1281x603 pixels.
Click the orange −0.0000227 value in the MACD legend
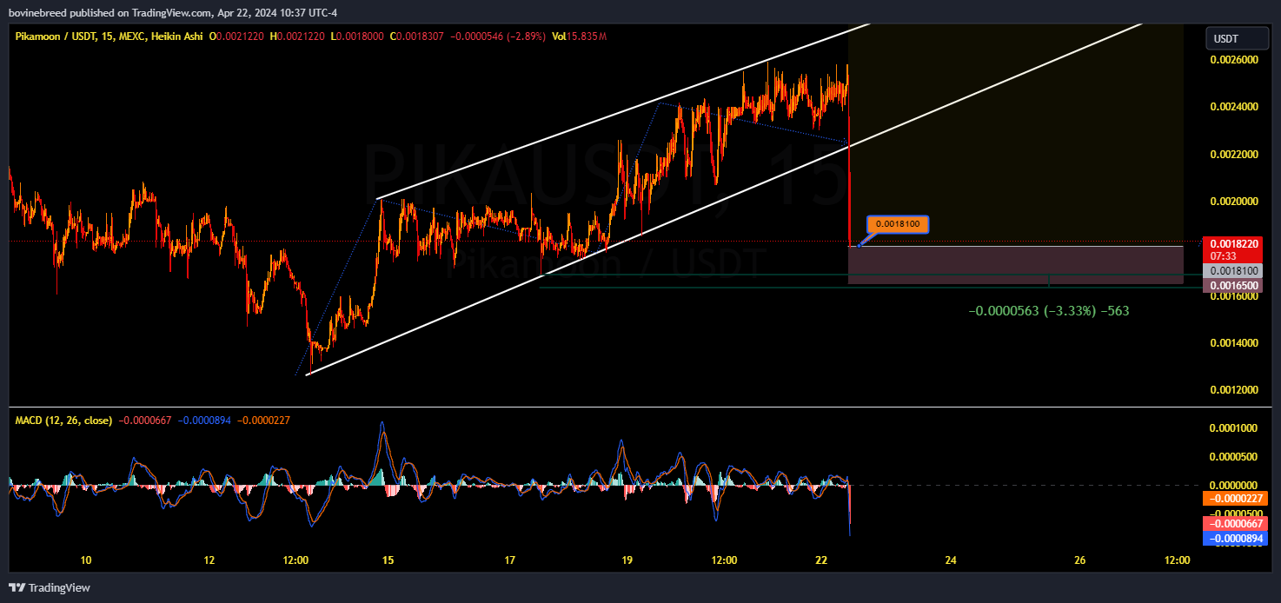coord(262,421)
